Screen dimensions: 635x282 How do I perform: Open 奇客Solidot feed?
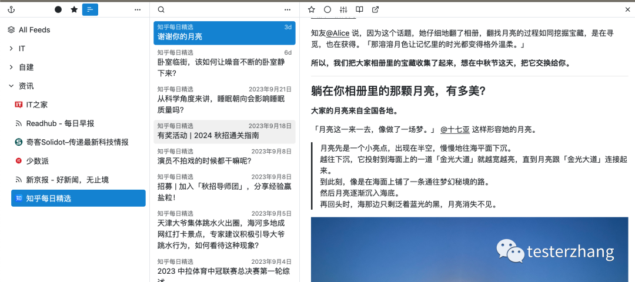coord(78,142)
